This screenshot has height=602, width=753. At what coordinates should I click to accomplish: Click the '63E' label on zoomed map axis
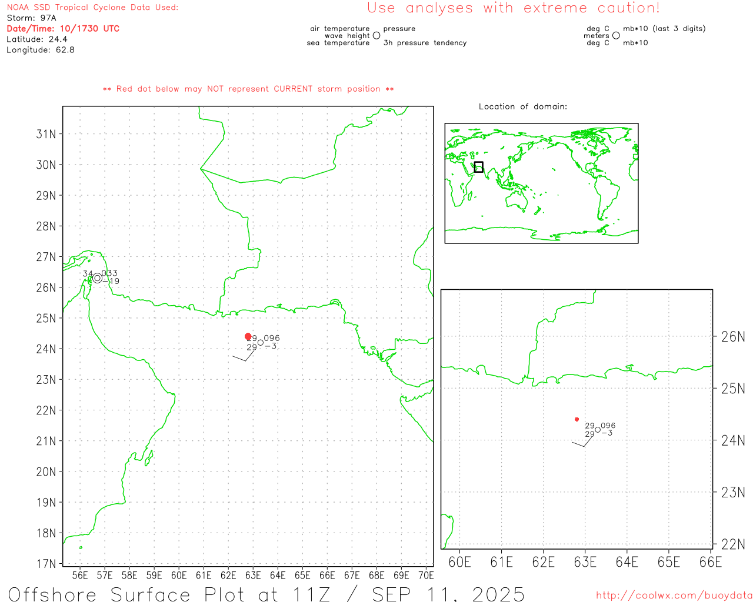585,563
